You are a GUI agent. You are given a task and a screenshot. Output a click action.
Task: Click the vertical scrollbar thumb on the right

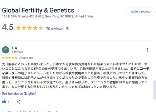[x=154, y=90]
